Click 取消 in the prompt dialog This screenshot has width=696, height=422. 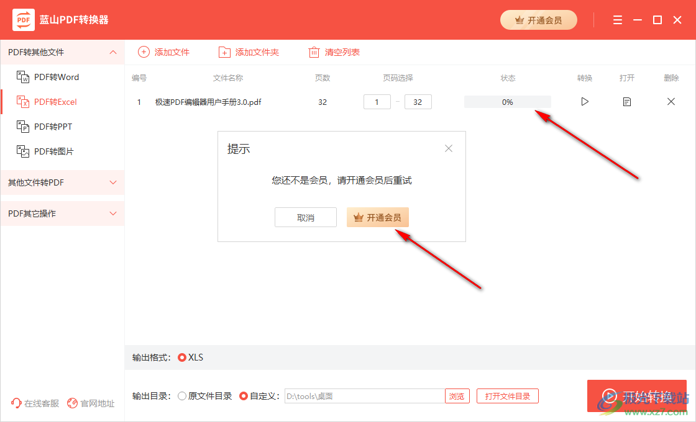tap(306, 217)
